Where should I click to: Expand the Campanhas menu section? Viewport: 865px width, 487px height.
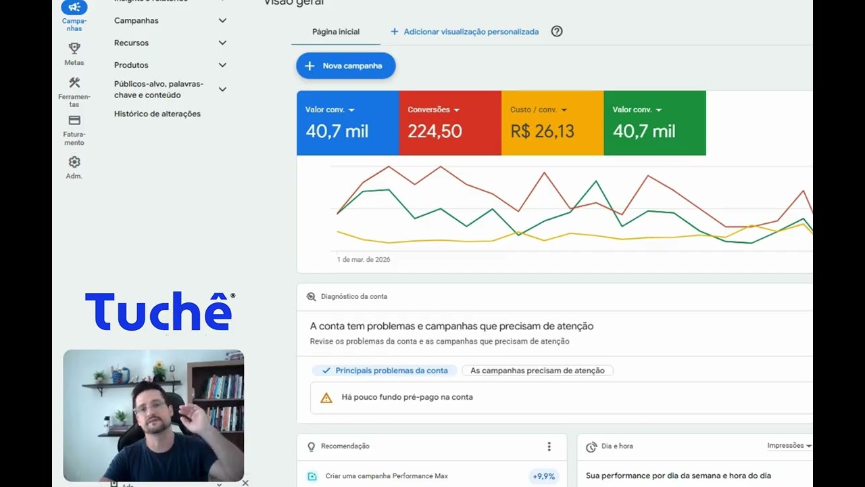(222, 20)
